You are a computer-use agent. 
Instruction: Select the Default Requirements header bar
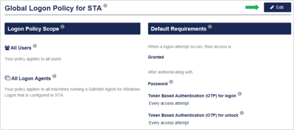click(219, 29)
